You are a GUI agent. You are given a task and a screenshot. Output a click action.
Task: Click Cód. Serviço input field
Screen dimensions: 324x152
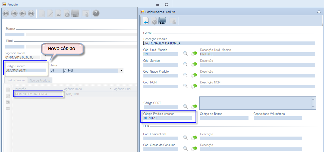[161, 65]
